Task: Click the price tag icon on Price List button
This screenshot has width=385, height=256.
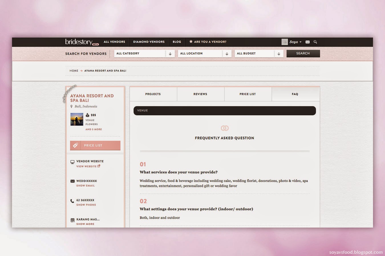Action: pos(75,145)
